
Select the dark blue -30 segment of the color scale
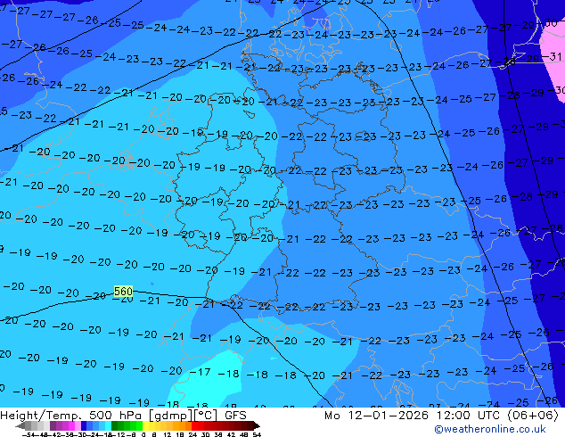(x=84, y=425)
